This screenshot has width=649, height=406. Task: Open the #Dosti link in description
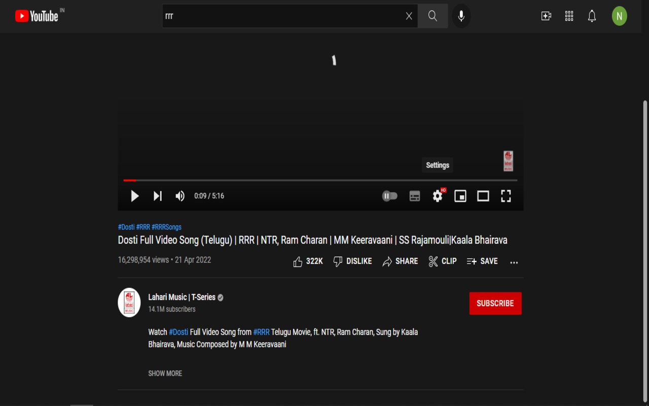click(178, 332)
